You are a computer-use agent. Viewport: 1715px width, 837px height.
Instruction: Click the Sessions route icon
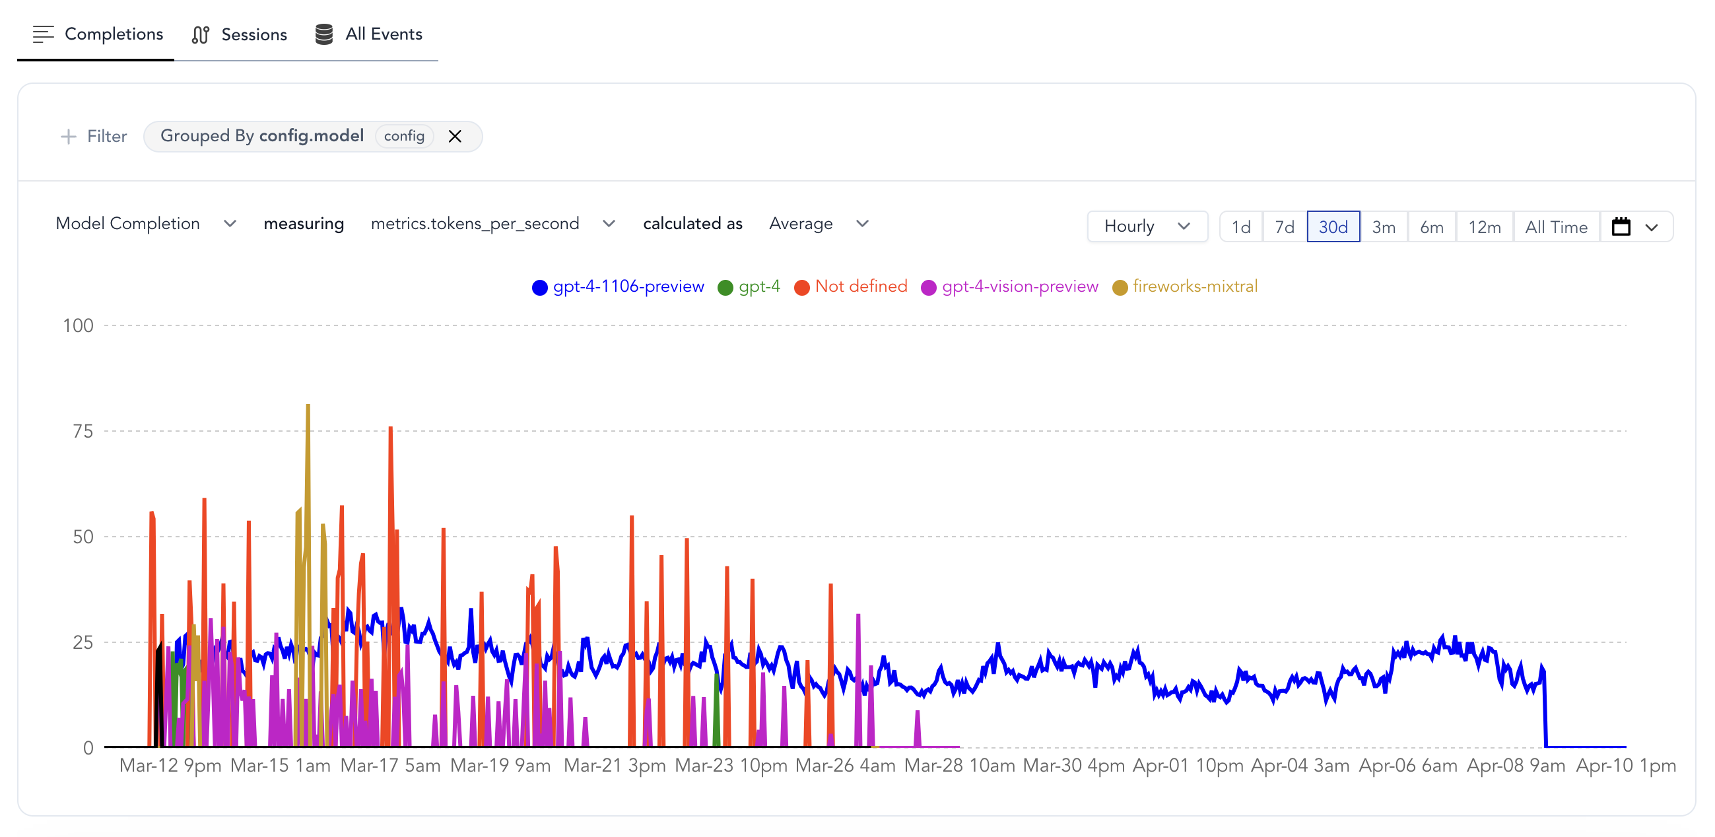click(201, 34)
